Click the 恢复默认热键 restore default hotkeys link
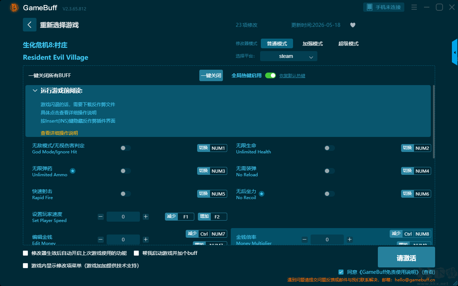Viewport: 458px width, 286px height. [292, 76]
